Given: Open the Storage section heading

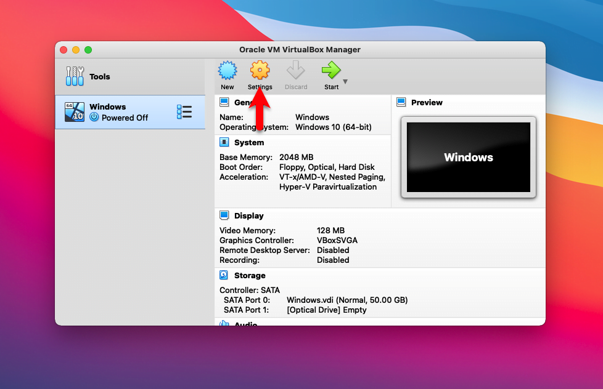Looking at the screenshot, I should point(250,275).
